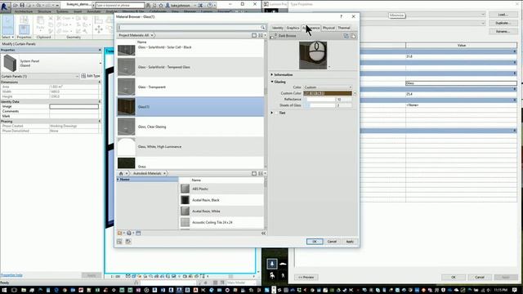Click Rename button in Type Properties window
Screen dimensions: 523x294
coord(503,31)
